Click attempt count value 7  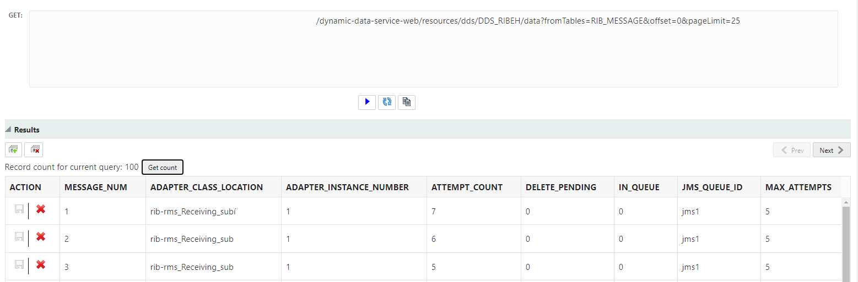tap(434, 211)
